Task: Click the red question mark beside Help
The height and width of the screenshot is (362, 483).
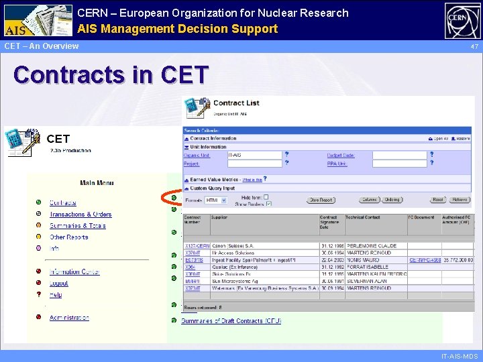Action: click(x=39, y=294)
